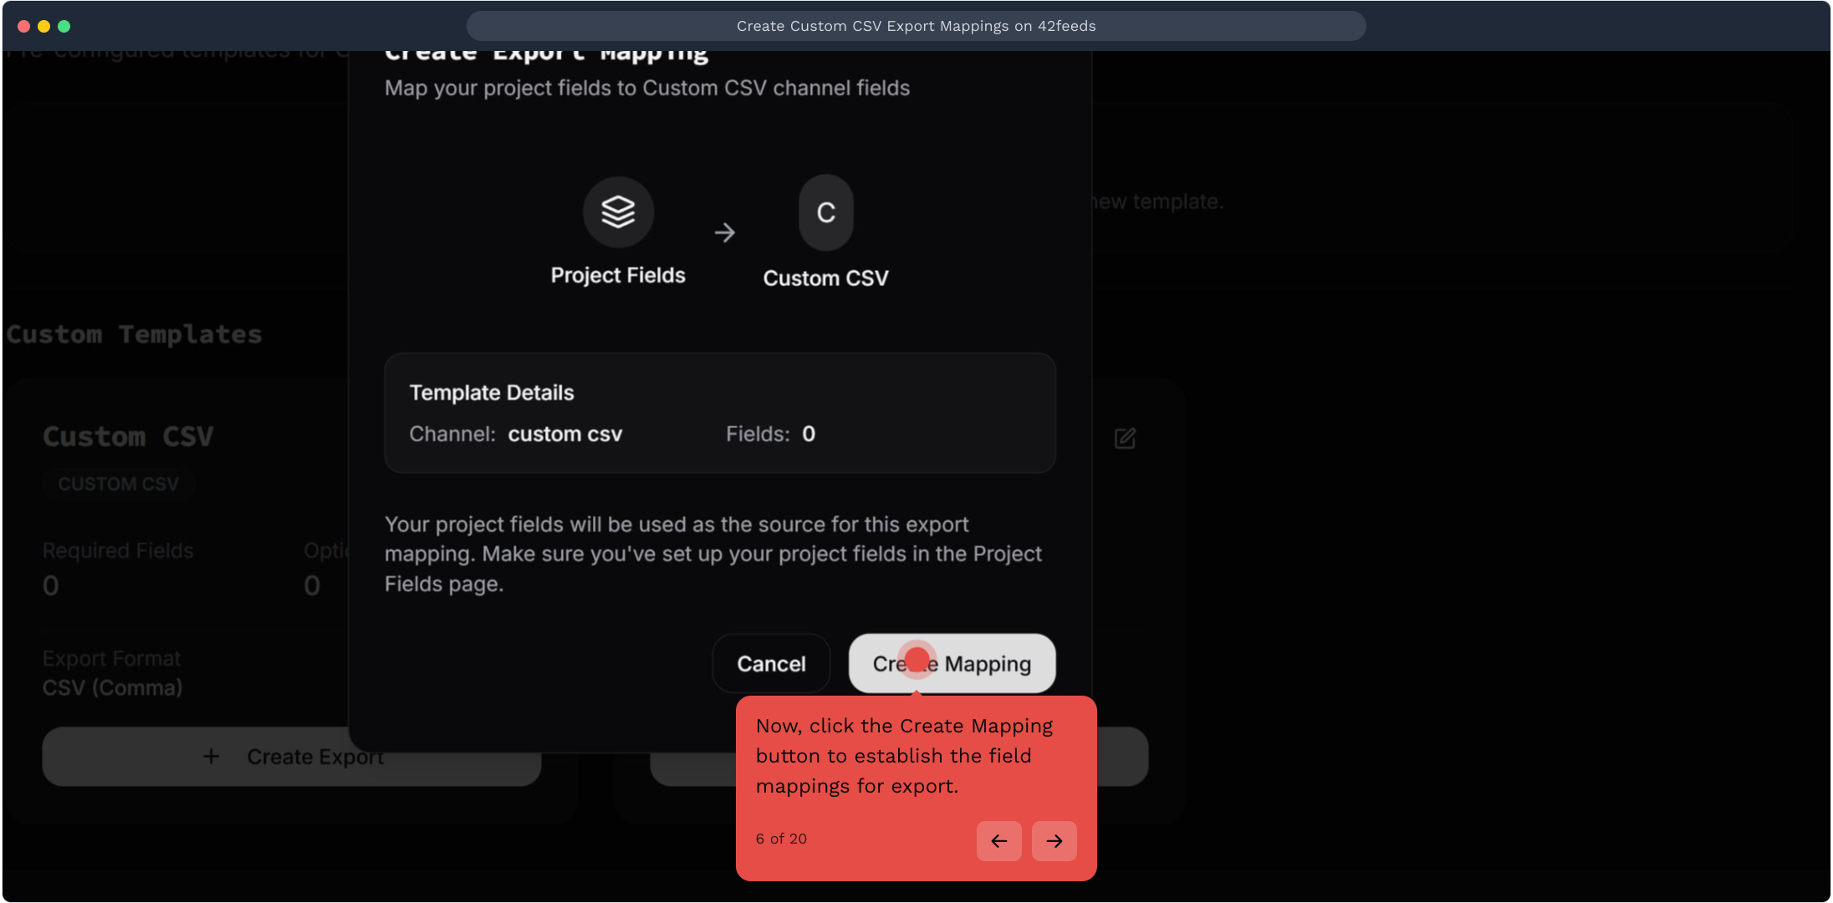Click the Custom CSV letter C icon
This screenshot has height=903, width=1833.
coord(825,212)
